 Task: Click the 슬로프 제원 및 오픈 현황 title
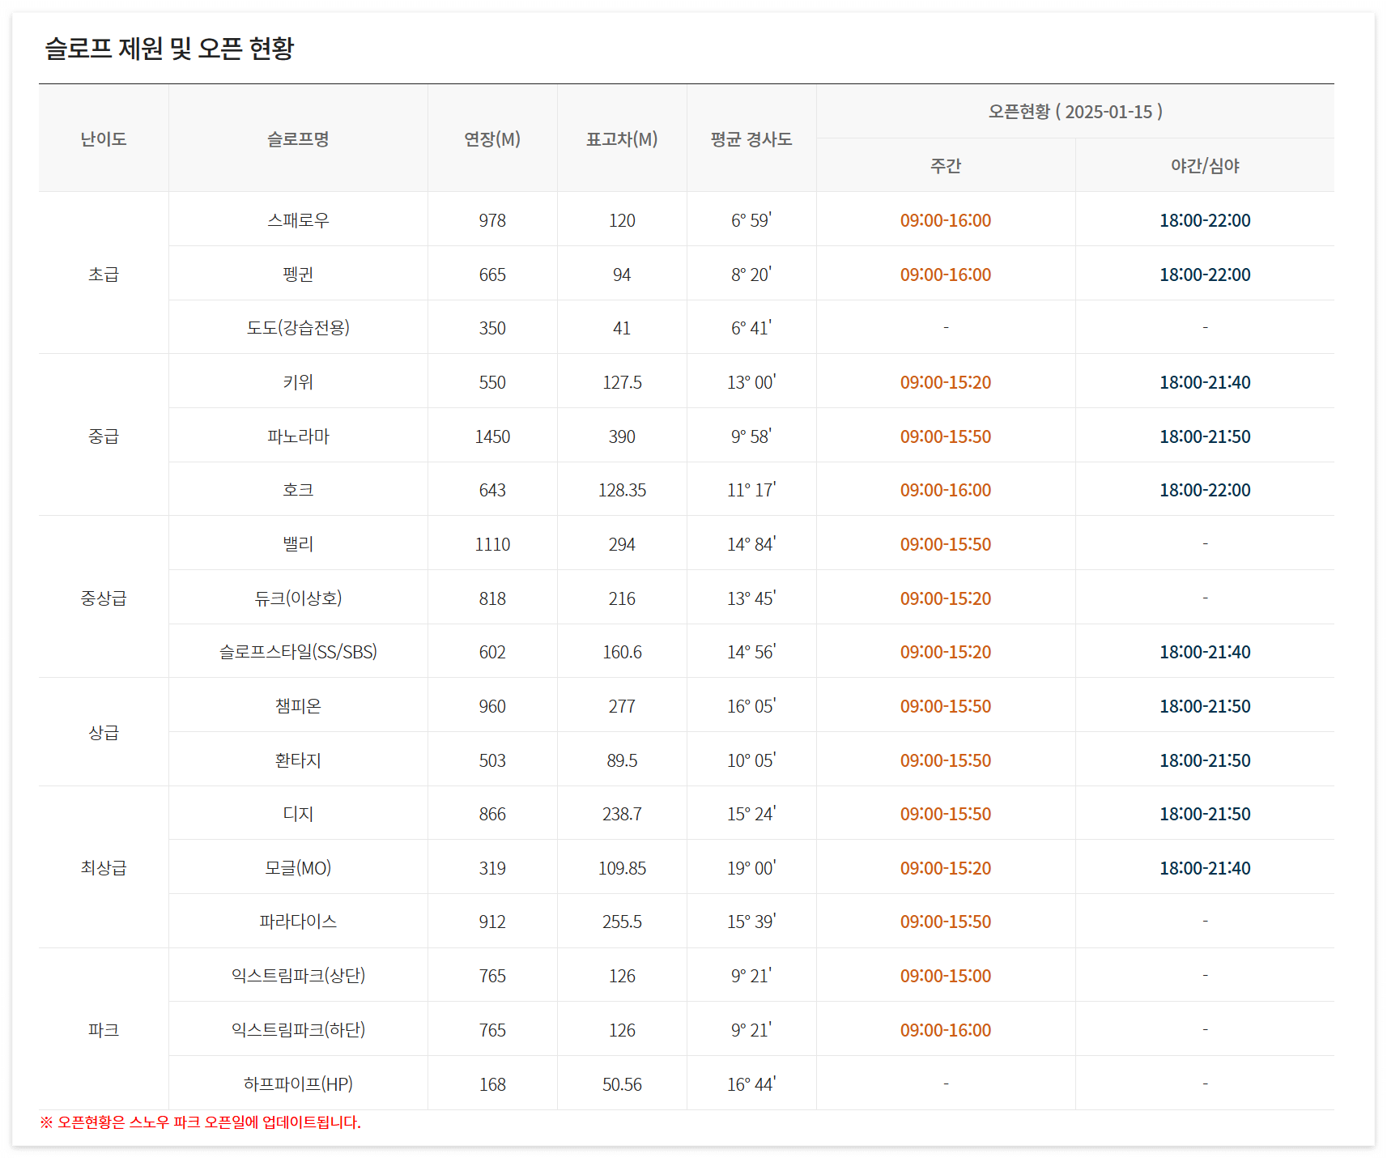172,49
